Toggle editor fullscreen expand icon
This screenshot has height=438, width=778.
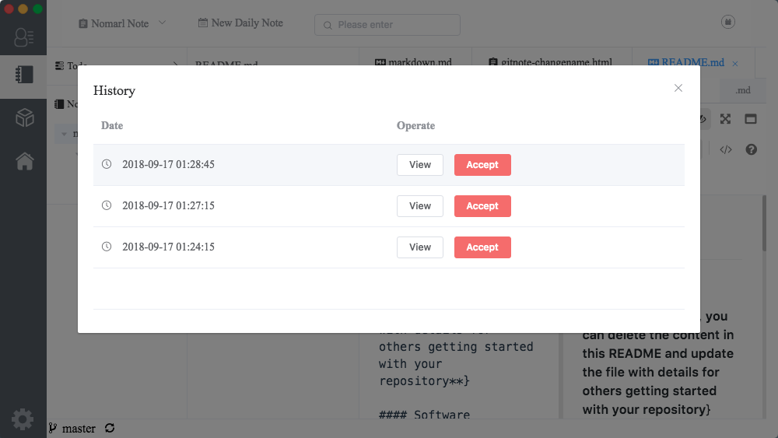point(725,119)
